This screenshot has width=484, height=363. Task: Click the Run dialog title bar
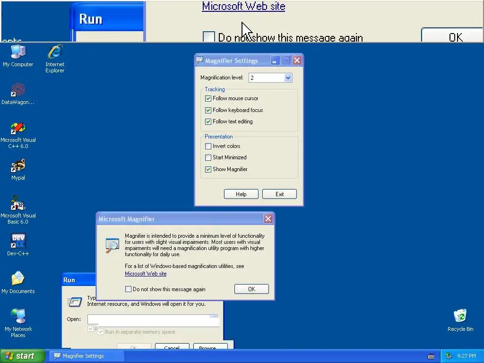pyautogui.click(x=79, y=280)
